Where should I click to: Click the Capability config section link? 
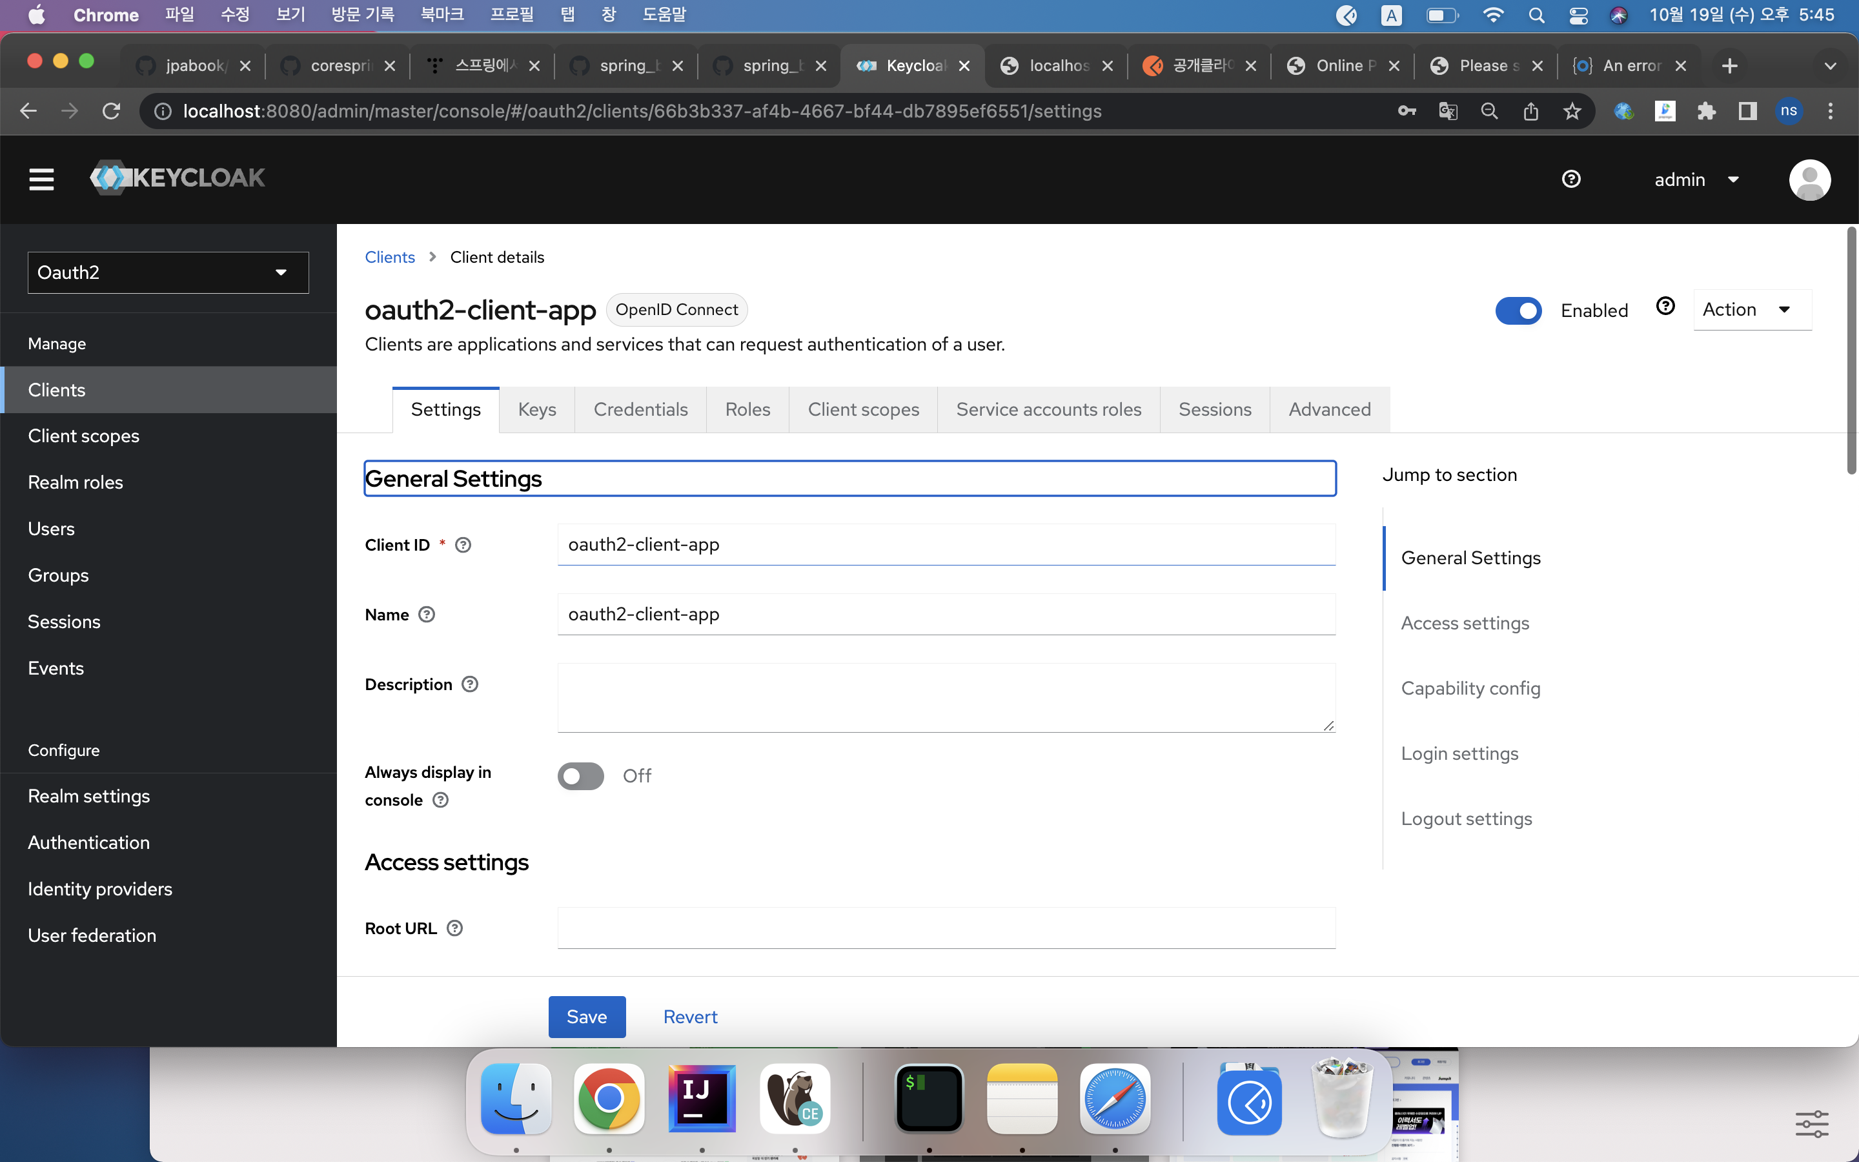(x=1471, y=688)
